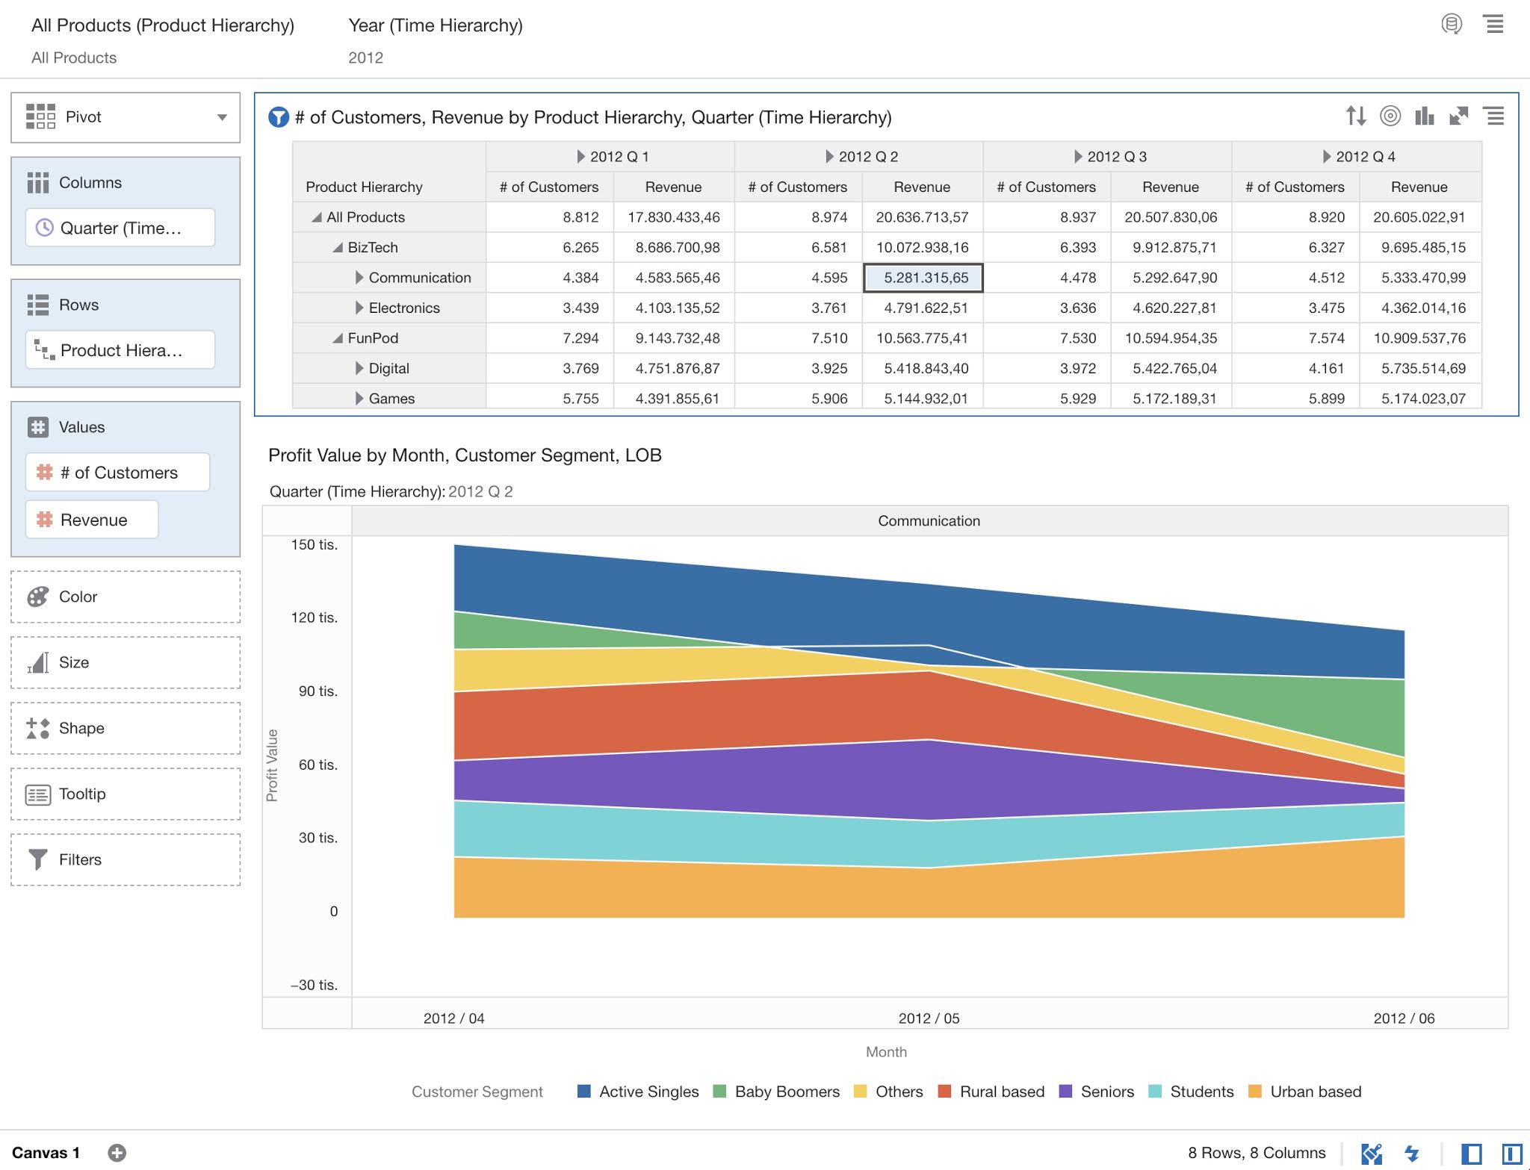Click the bar chart type icon

coord(1424,116)
